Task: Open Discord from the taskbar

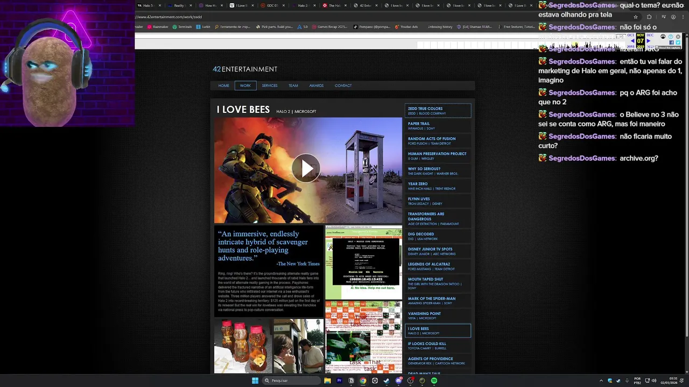Action: coord(398,381)
